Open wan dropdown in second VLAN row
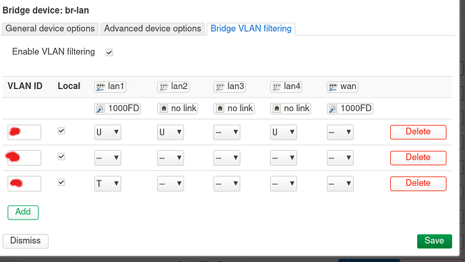 click(x=340, y=158)
